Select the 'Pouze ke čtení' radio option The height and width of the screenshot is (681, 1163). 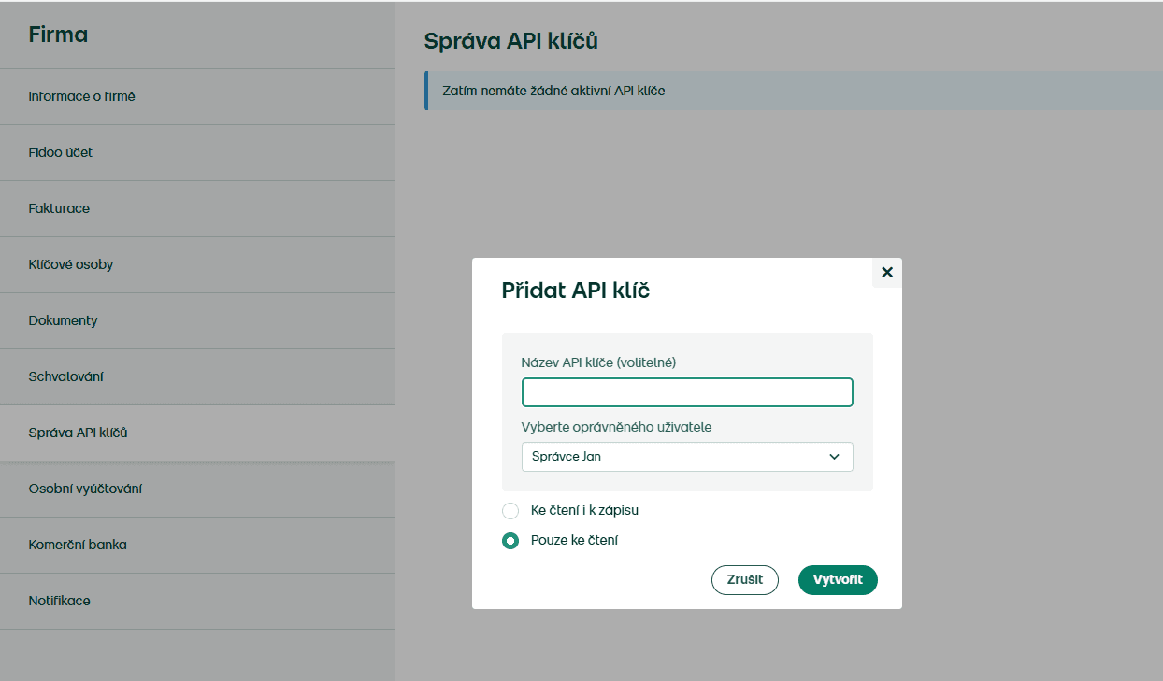[510, 541]
